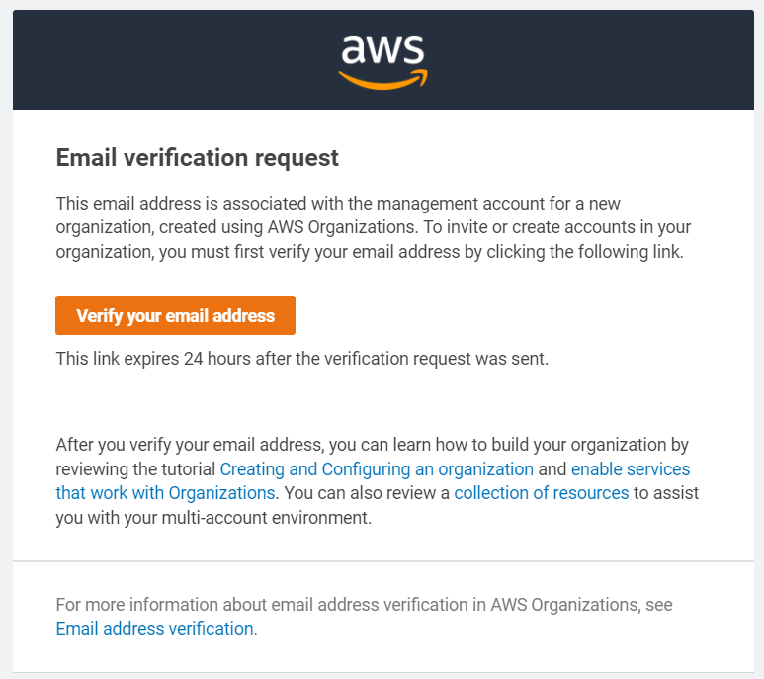Click 'that work with Organizations' link text
764x679 pixels.
pyautogui.click(x=165, y=492)
